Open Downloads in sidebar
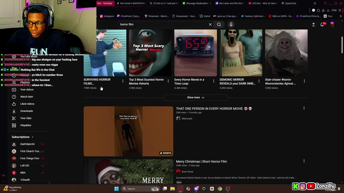Screen dimensions: 344x193 [27, 111]
